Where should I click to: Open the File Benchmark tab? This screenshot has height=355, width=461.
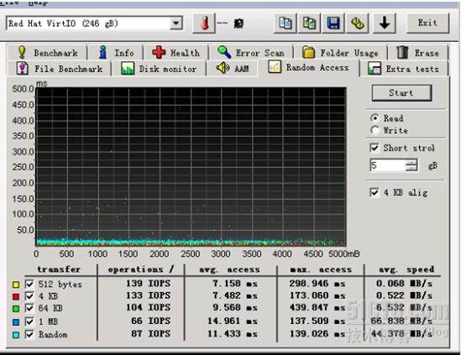coord(59,69)
